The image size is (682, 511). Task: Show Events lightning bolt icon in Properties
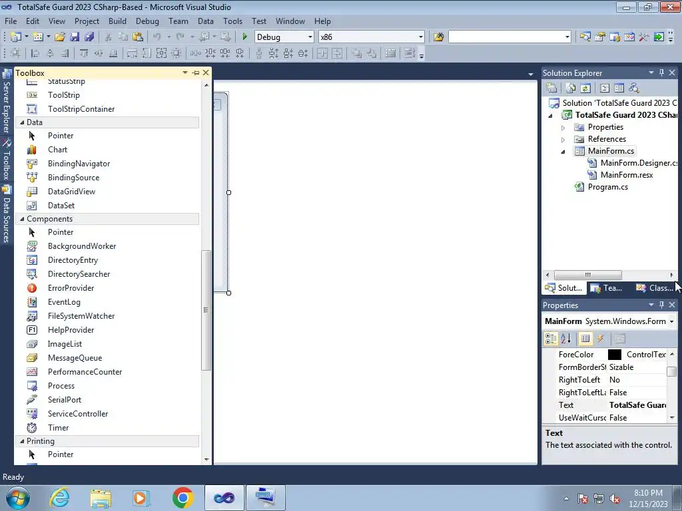601,339
